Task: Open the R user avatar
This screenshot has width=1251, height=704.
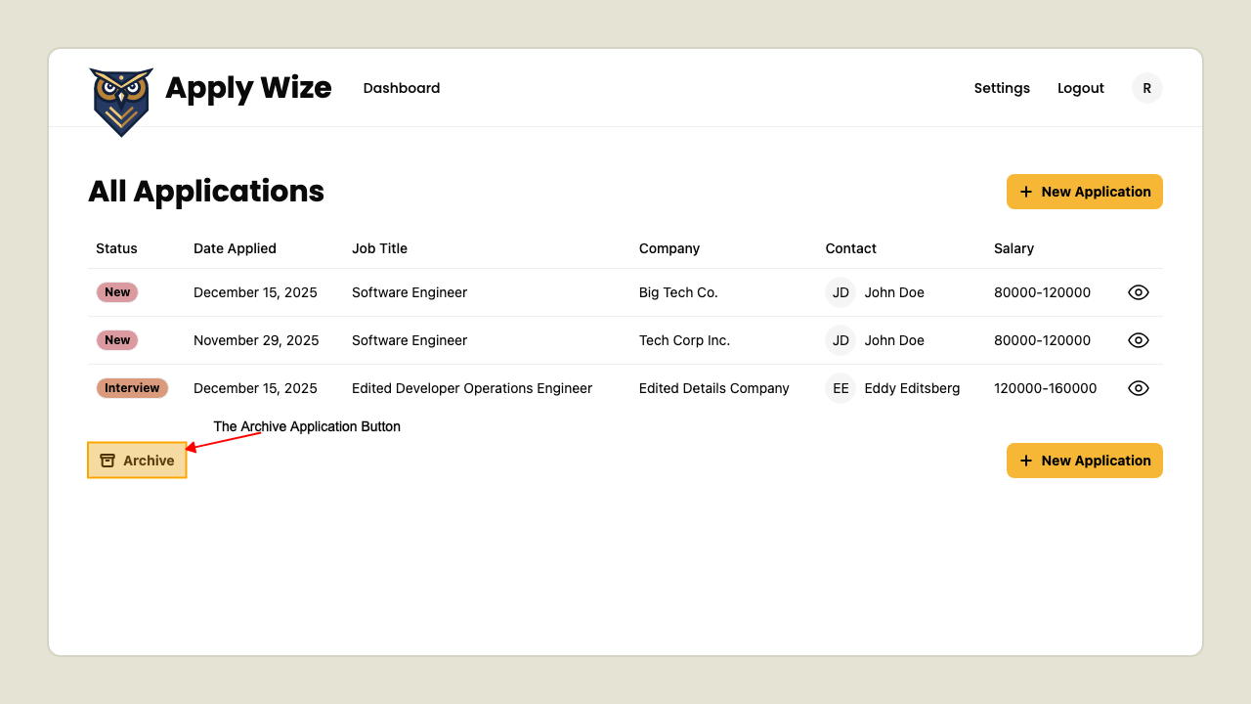Action: click(1146, 88)
